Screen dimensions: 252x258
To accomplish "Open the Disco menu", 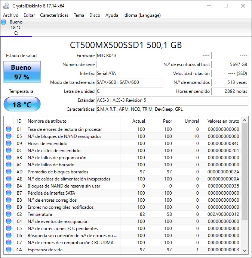I will [x=95, y=15].
